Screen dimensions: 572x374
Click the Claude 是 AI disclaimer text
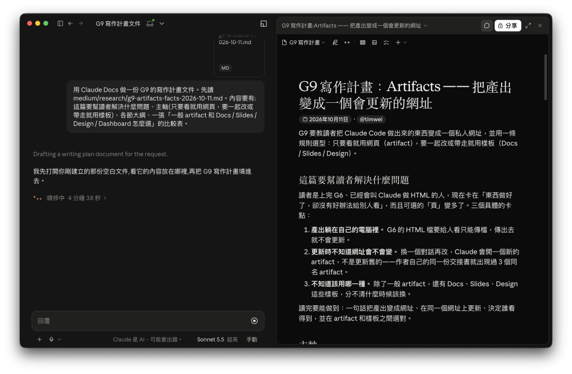tap(147, 339)
